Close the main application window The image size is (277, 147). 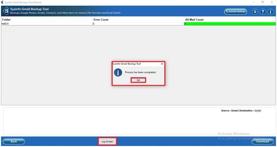[x=272, y=2]
